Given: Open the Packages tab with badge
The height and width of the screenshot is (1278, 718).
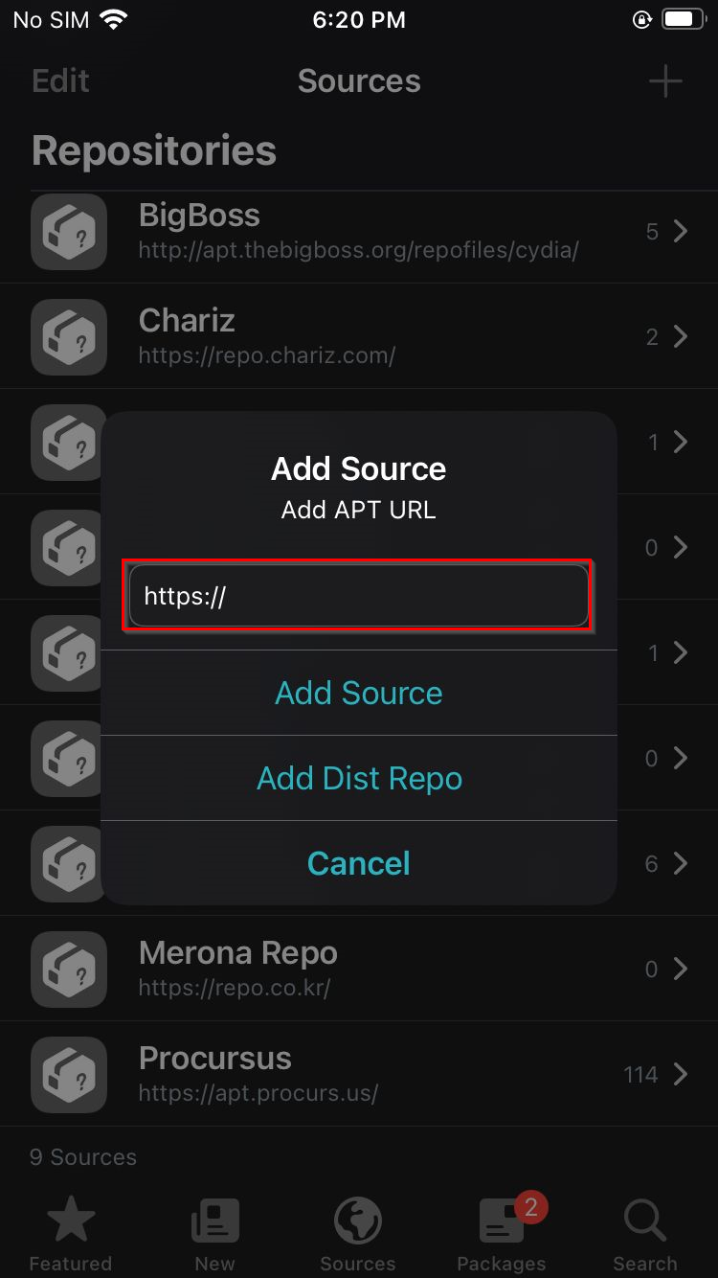Looking at the screenshot, I should (502, 1235).
